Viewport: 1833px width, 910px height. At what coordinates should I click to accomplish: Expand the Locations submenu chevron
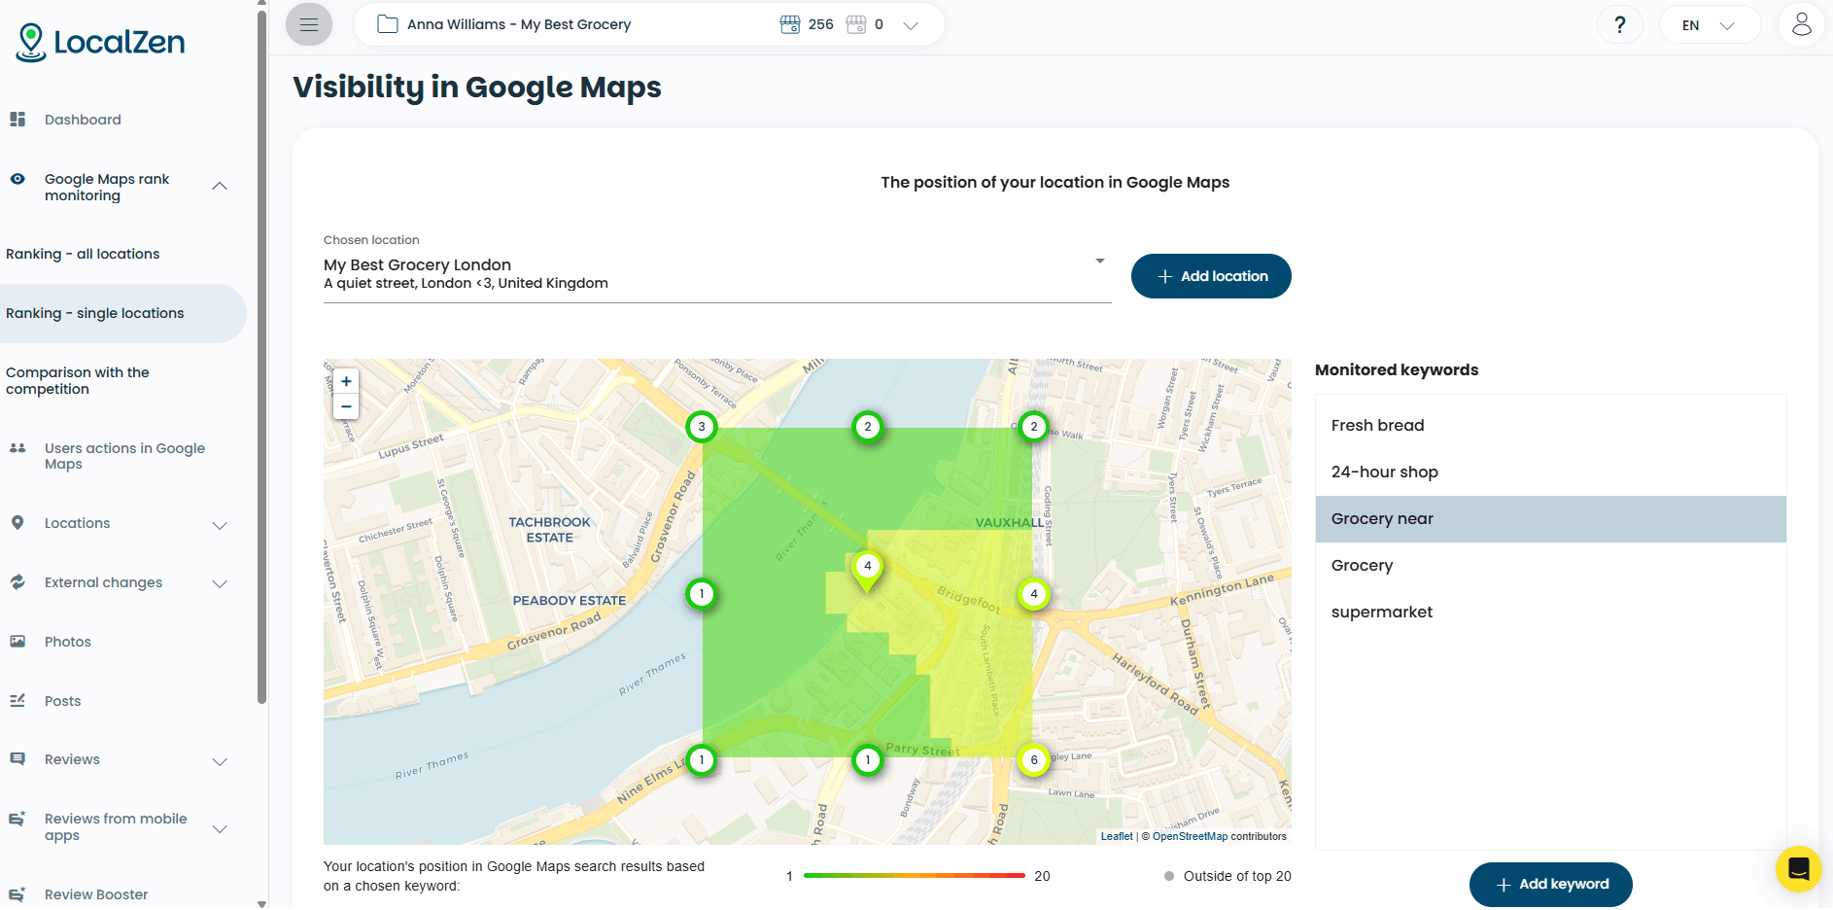221,525
